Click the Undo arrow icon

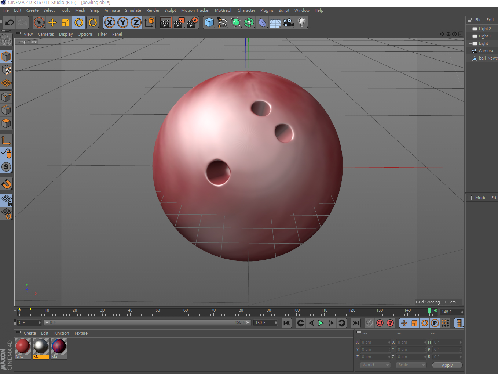click(9, 22)
